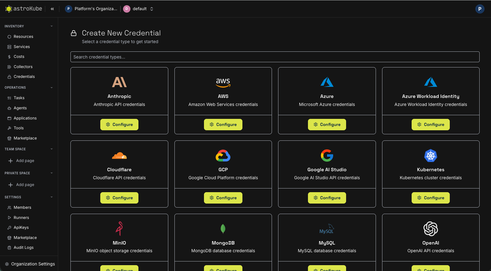Configure GCP credentials
491x271 pixels.
pos(223,198)
